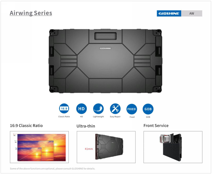
Task: Click the FIXED circle icon
Action: click(132, 109)
